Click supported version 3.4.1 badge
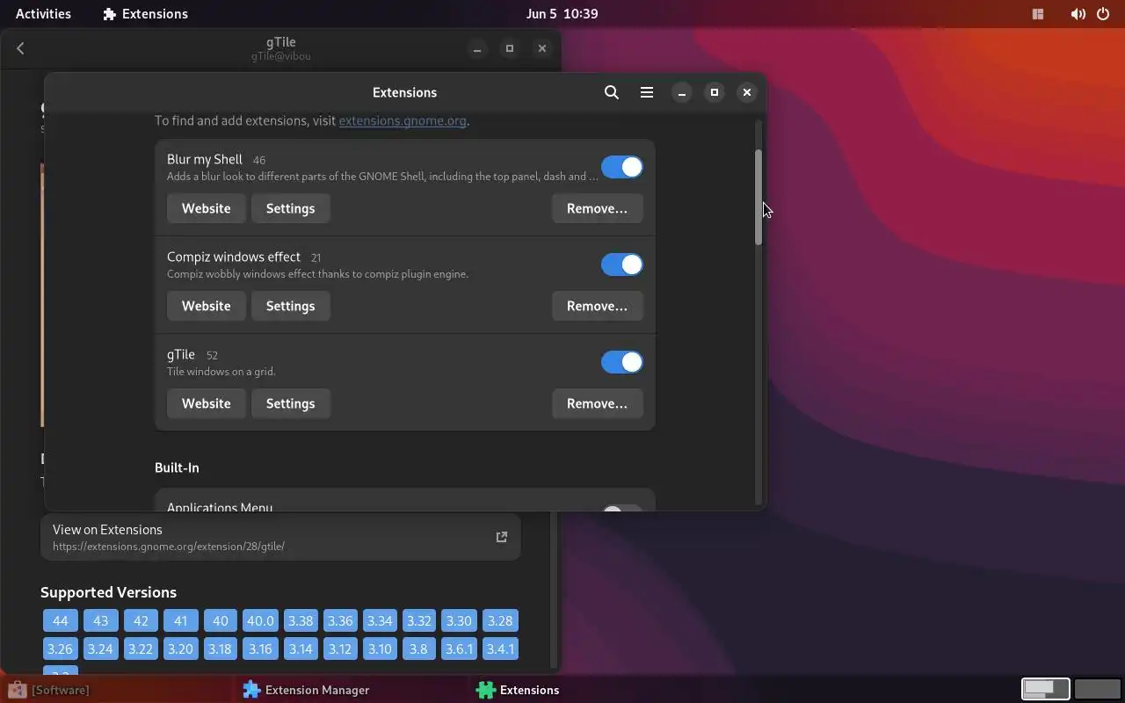The width and height of the screenshot is (1125, 703). pos(500,649)
